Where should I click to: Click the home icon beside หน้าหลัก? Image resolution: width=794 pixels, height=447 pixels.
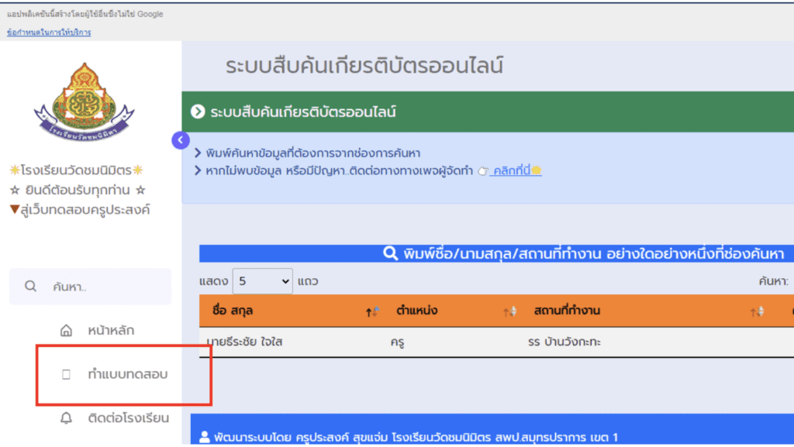(66, 331)
